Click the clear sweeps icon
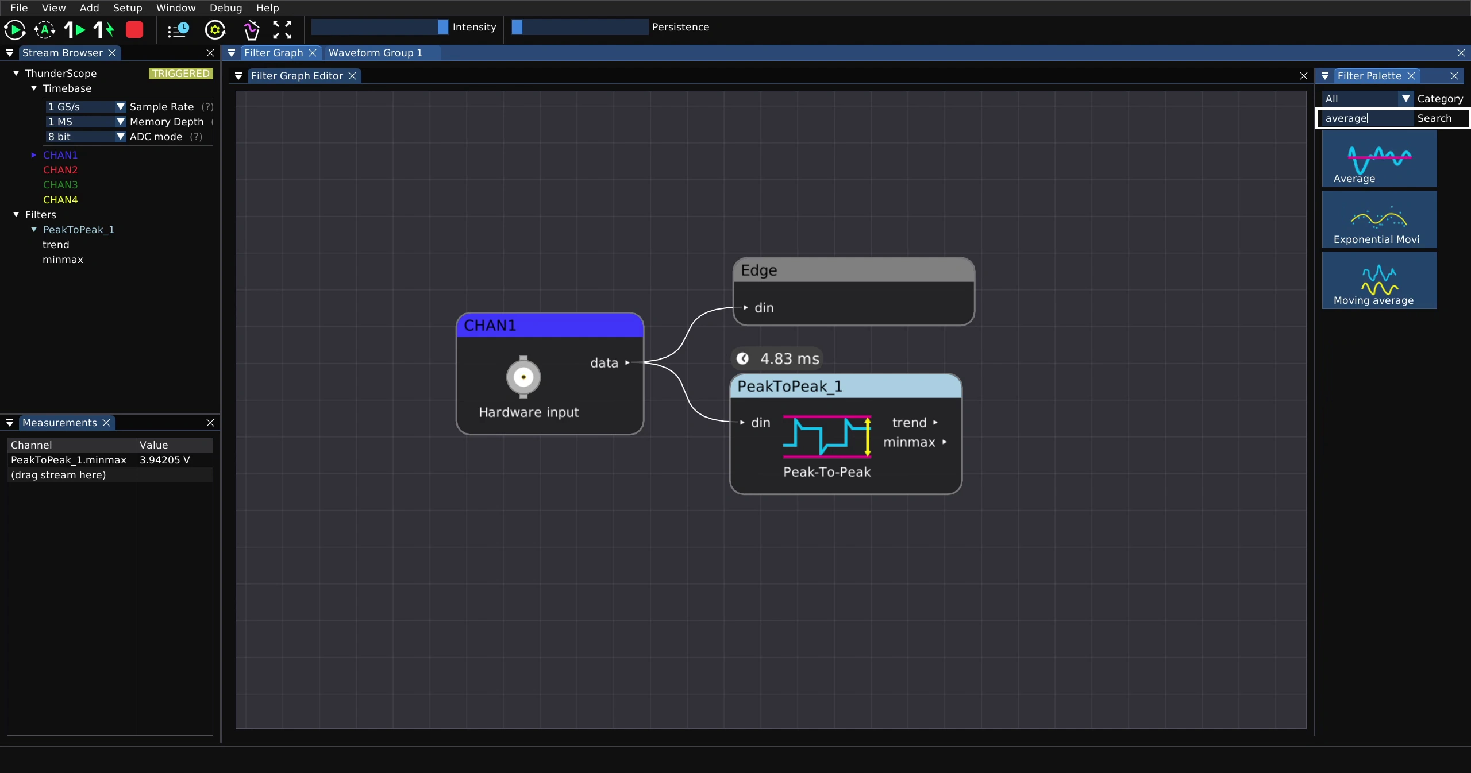Image resolution: width=1471 pixels, height=773 pixels. [x=252, y=30]
